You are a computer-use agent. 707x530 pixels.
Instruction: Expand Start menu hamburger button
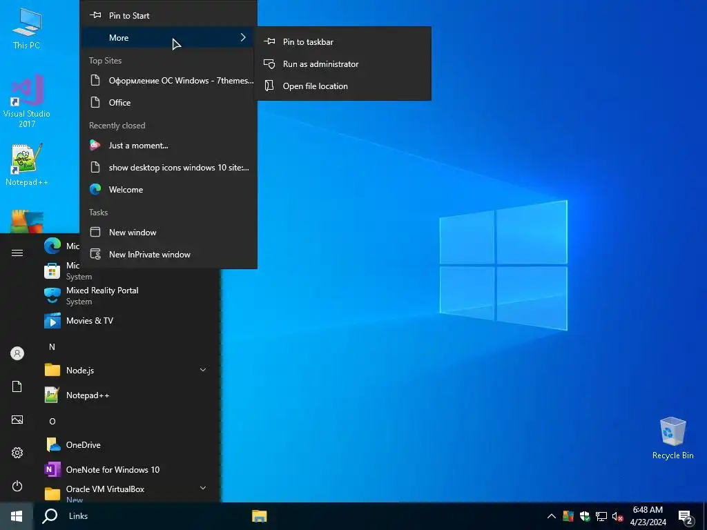pos(17,253)
